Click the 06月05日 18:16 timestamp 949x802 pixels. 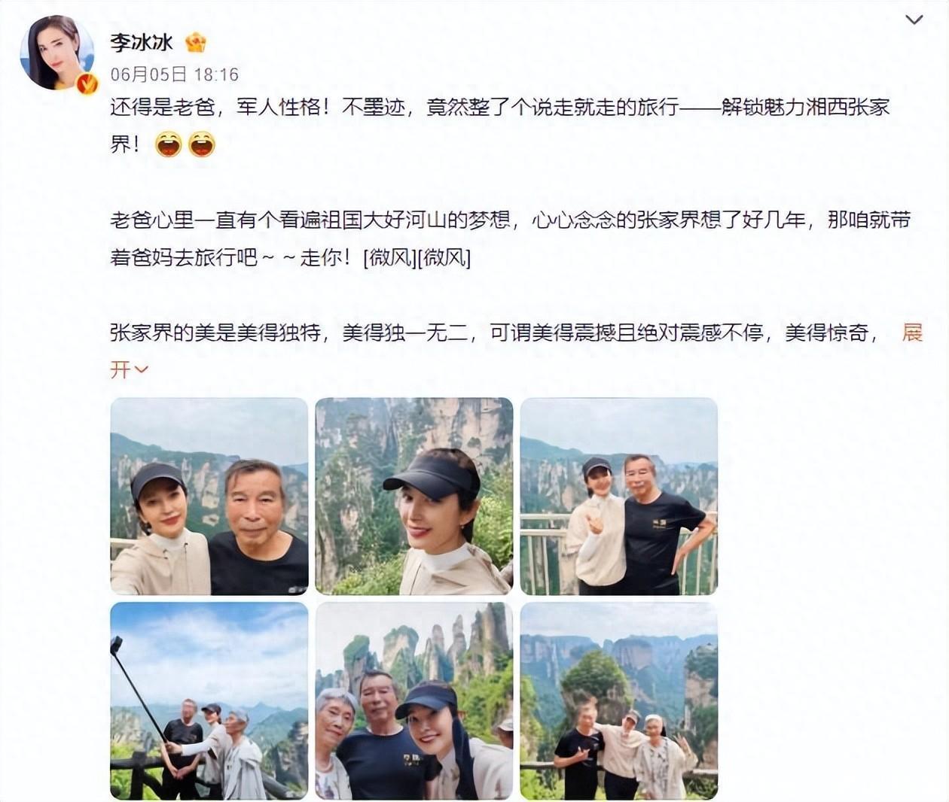click(x=174, y=74)
